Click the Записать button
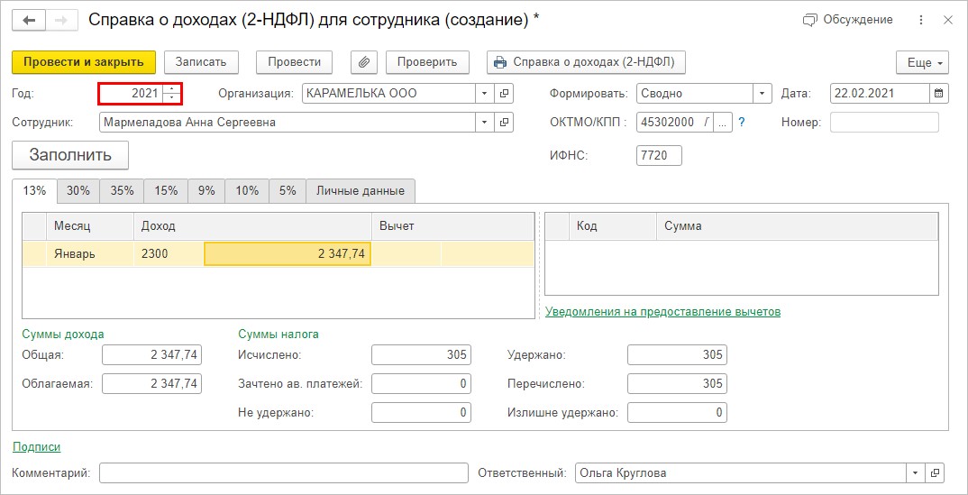968x495 pixels. coord(201,61)
